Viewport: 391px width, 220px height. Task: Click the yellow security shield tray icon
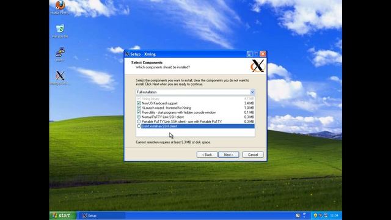point(315,215)
